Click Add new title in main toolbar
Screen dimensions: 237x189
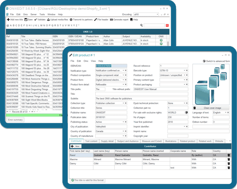pyautogui.click(x=15, y=20)
